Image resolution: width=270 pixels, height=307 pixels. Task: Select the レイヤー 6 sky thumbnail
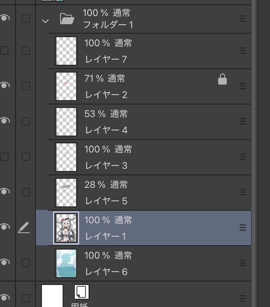pos(66,263)
